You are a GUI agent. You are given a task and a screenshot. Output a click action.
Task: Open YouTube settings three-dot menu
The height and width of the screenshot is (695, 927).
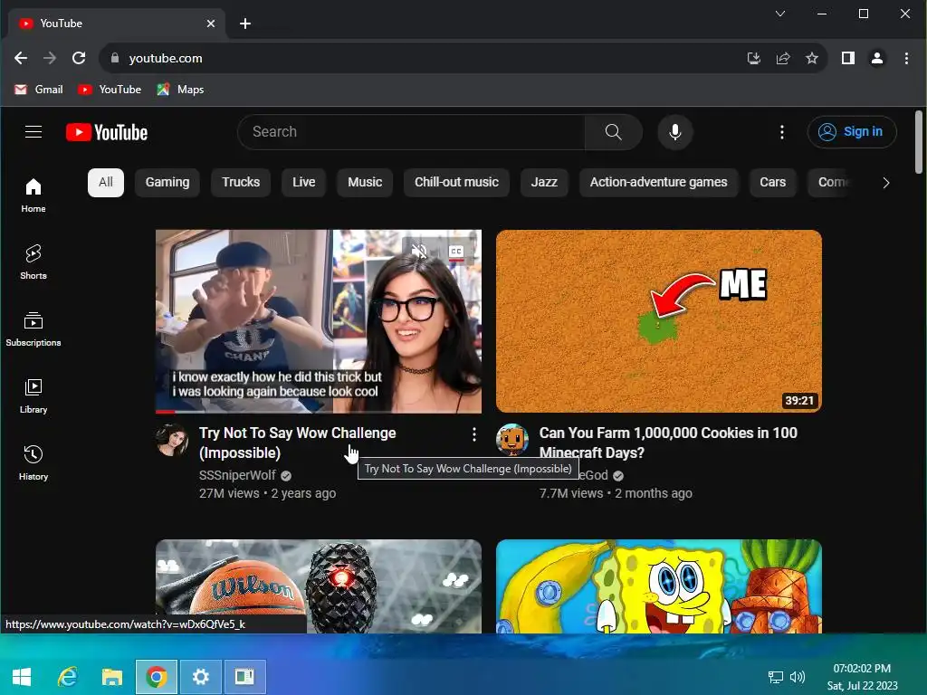click(x=781, y=132)
